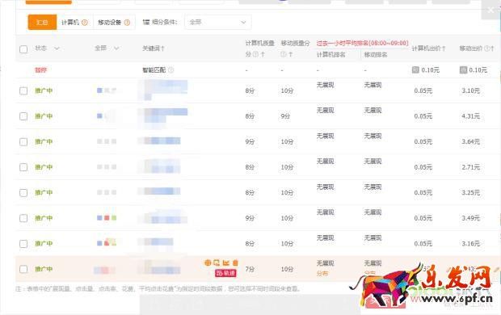The image size is (501, 315).
Task: Click edit icon beside 计算机出价 0.10元
Action: (415, 69)
